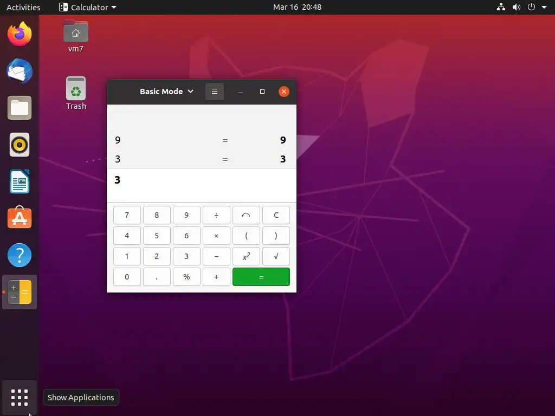Click the percent button

[186, 277]
